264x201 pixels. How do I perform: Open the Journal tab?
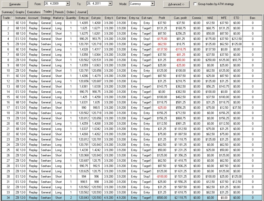click(x=82, y=12)
